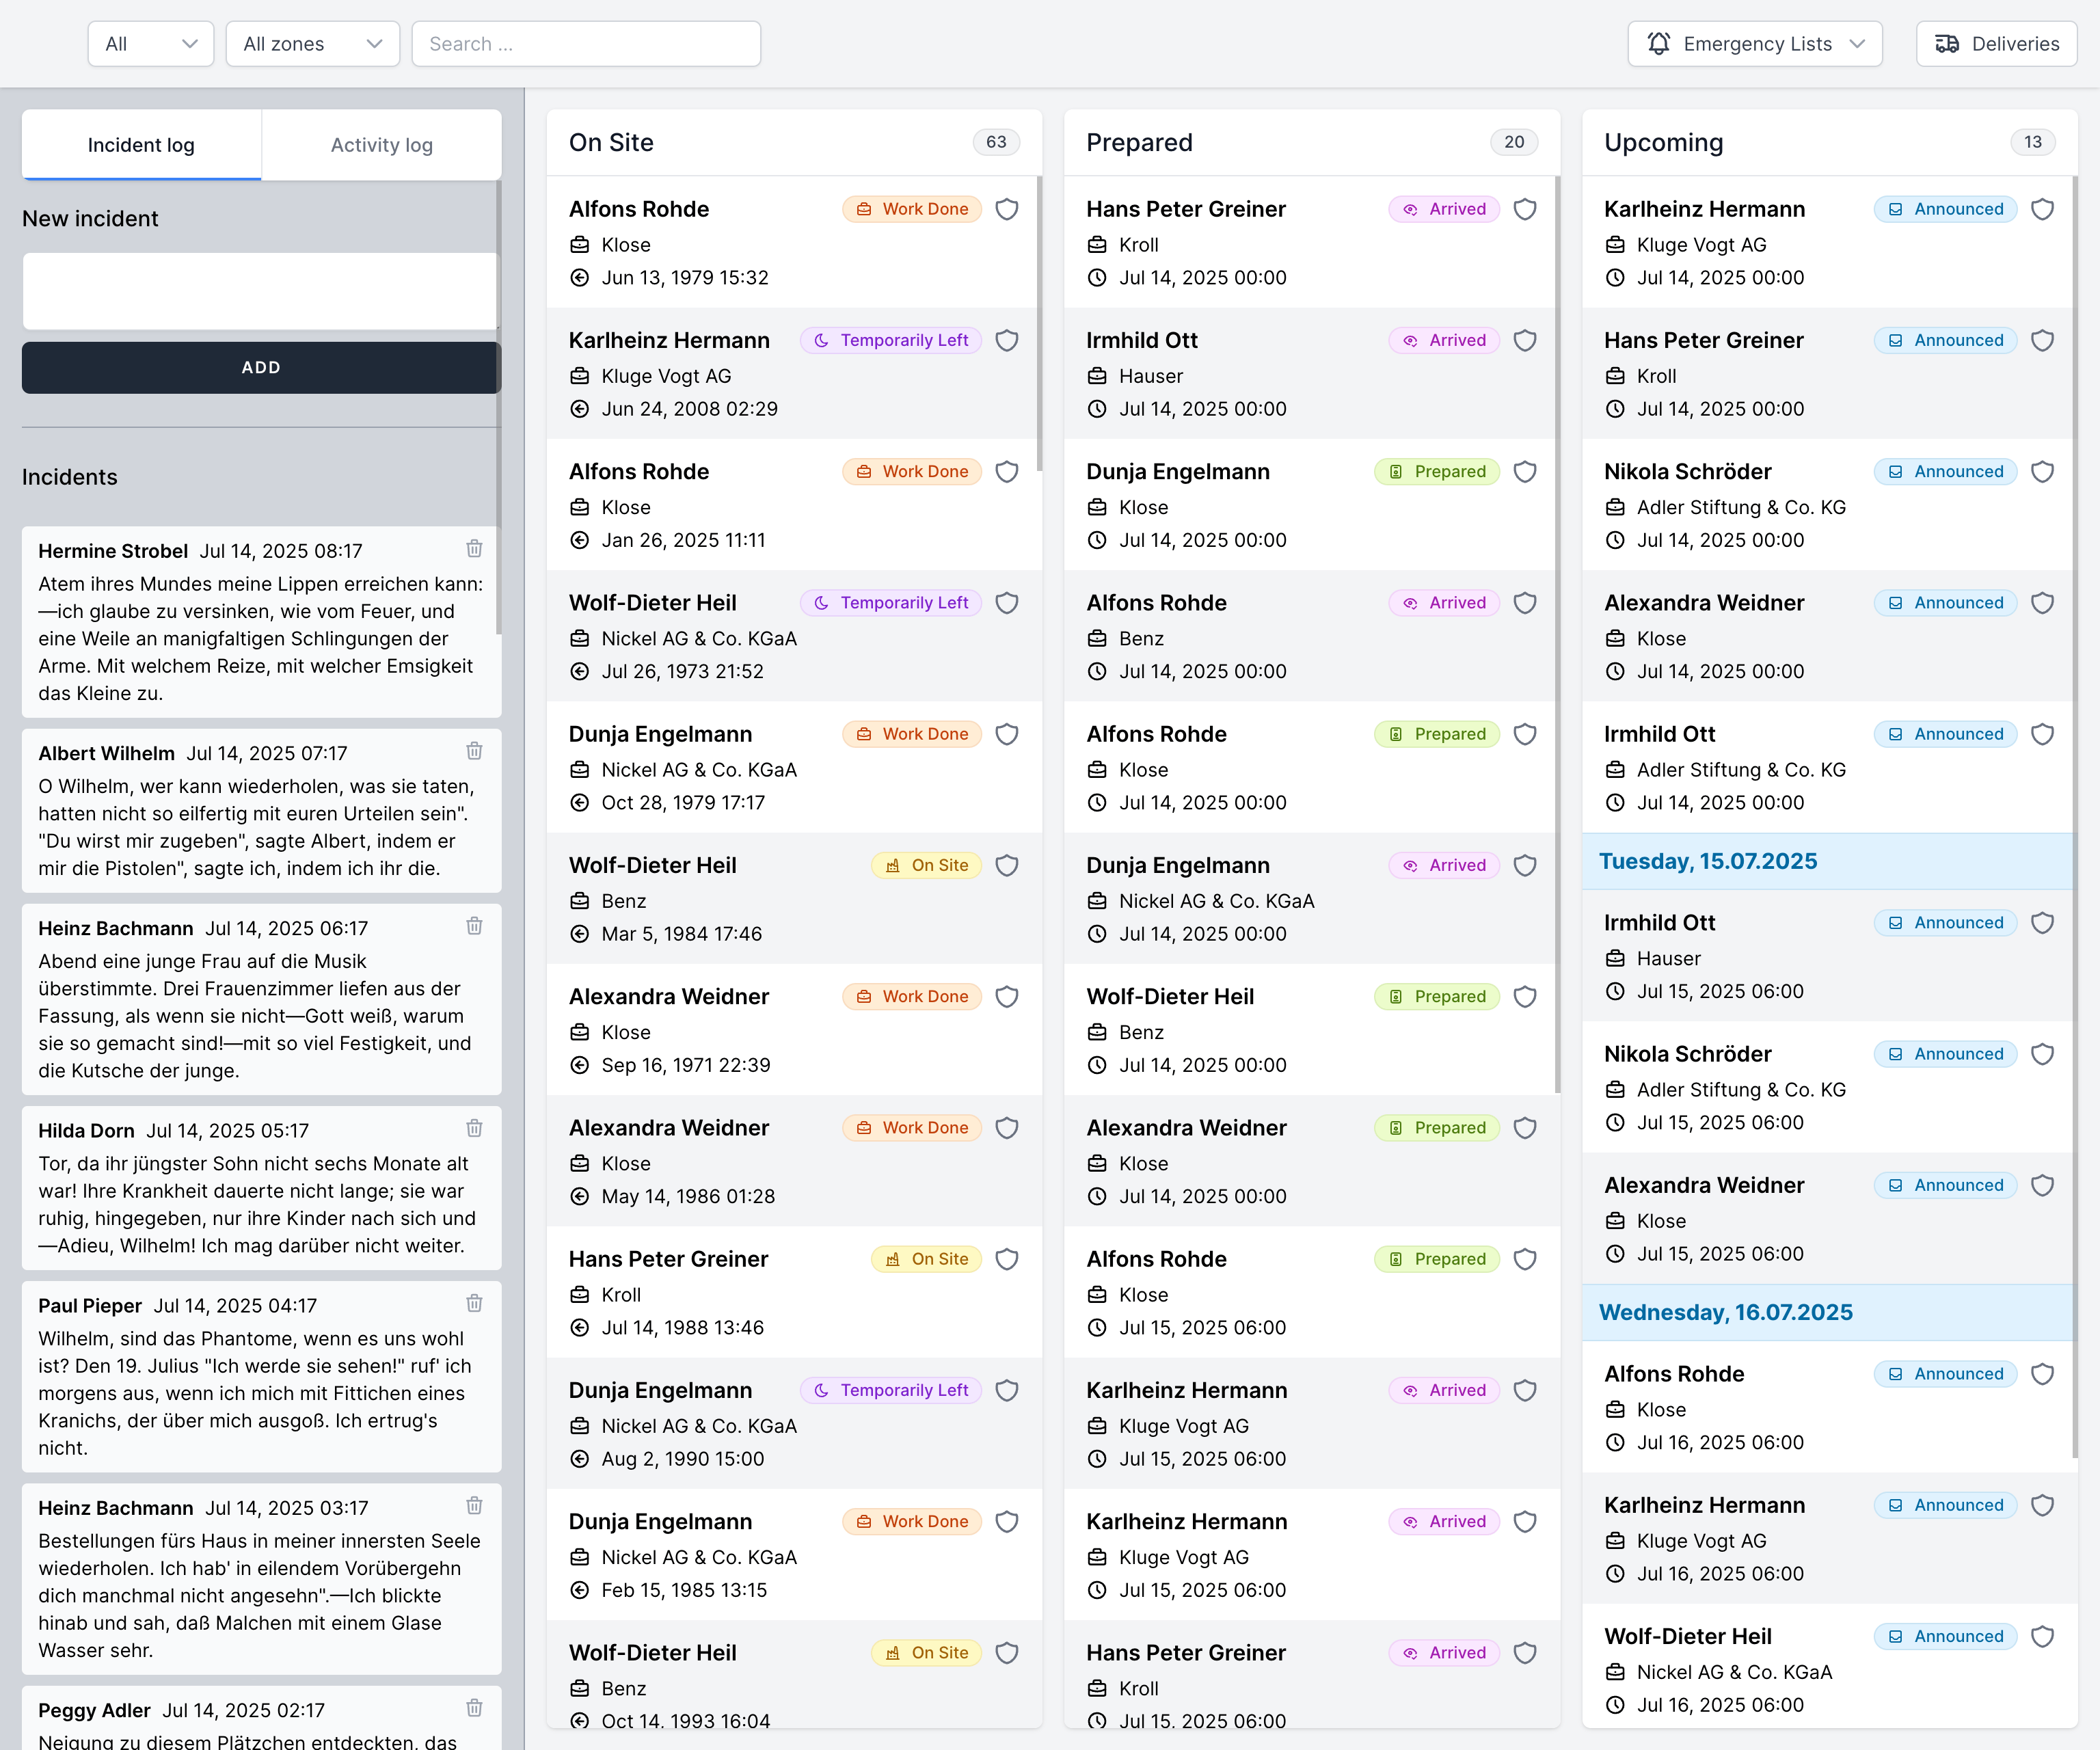Image resolution: width=2100 pixels, height=1750 pixels.
Task: Select the Tuesday, 15.07.2025 date header
Action: coord(1829,862)
